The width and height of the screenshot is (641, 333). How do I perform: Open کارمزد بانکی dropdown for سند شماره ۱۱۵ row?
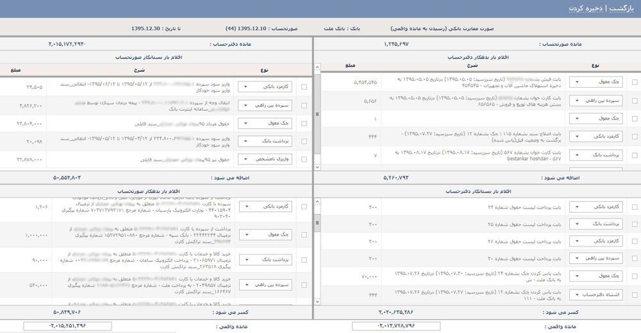click(x=596, y=136)
